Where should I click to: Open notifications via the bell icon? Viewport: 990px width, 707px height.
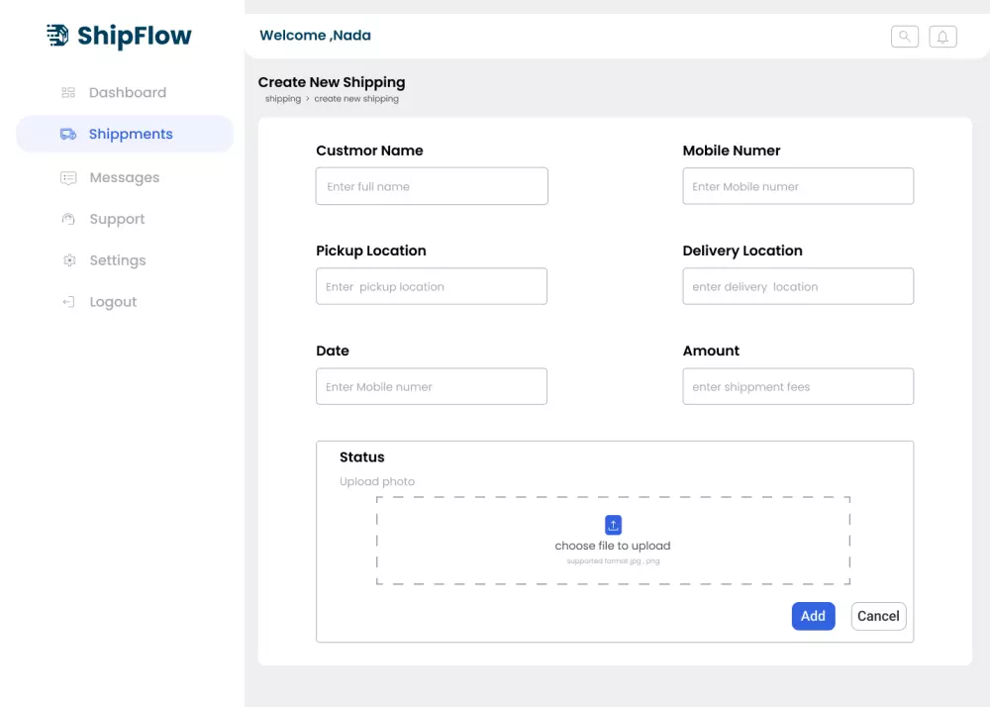tap(942, 37)
